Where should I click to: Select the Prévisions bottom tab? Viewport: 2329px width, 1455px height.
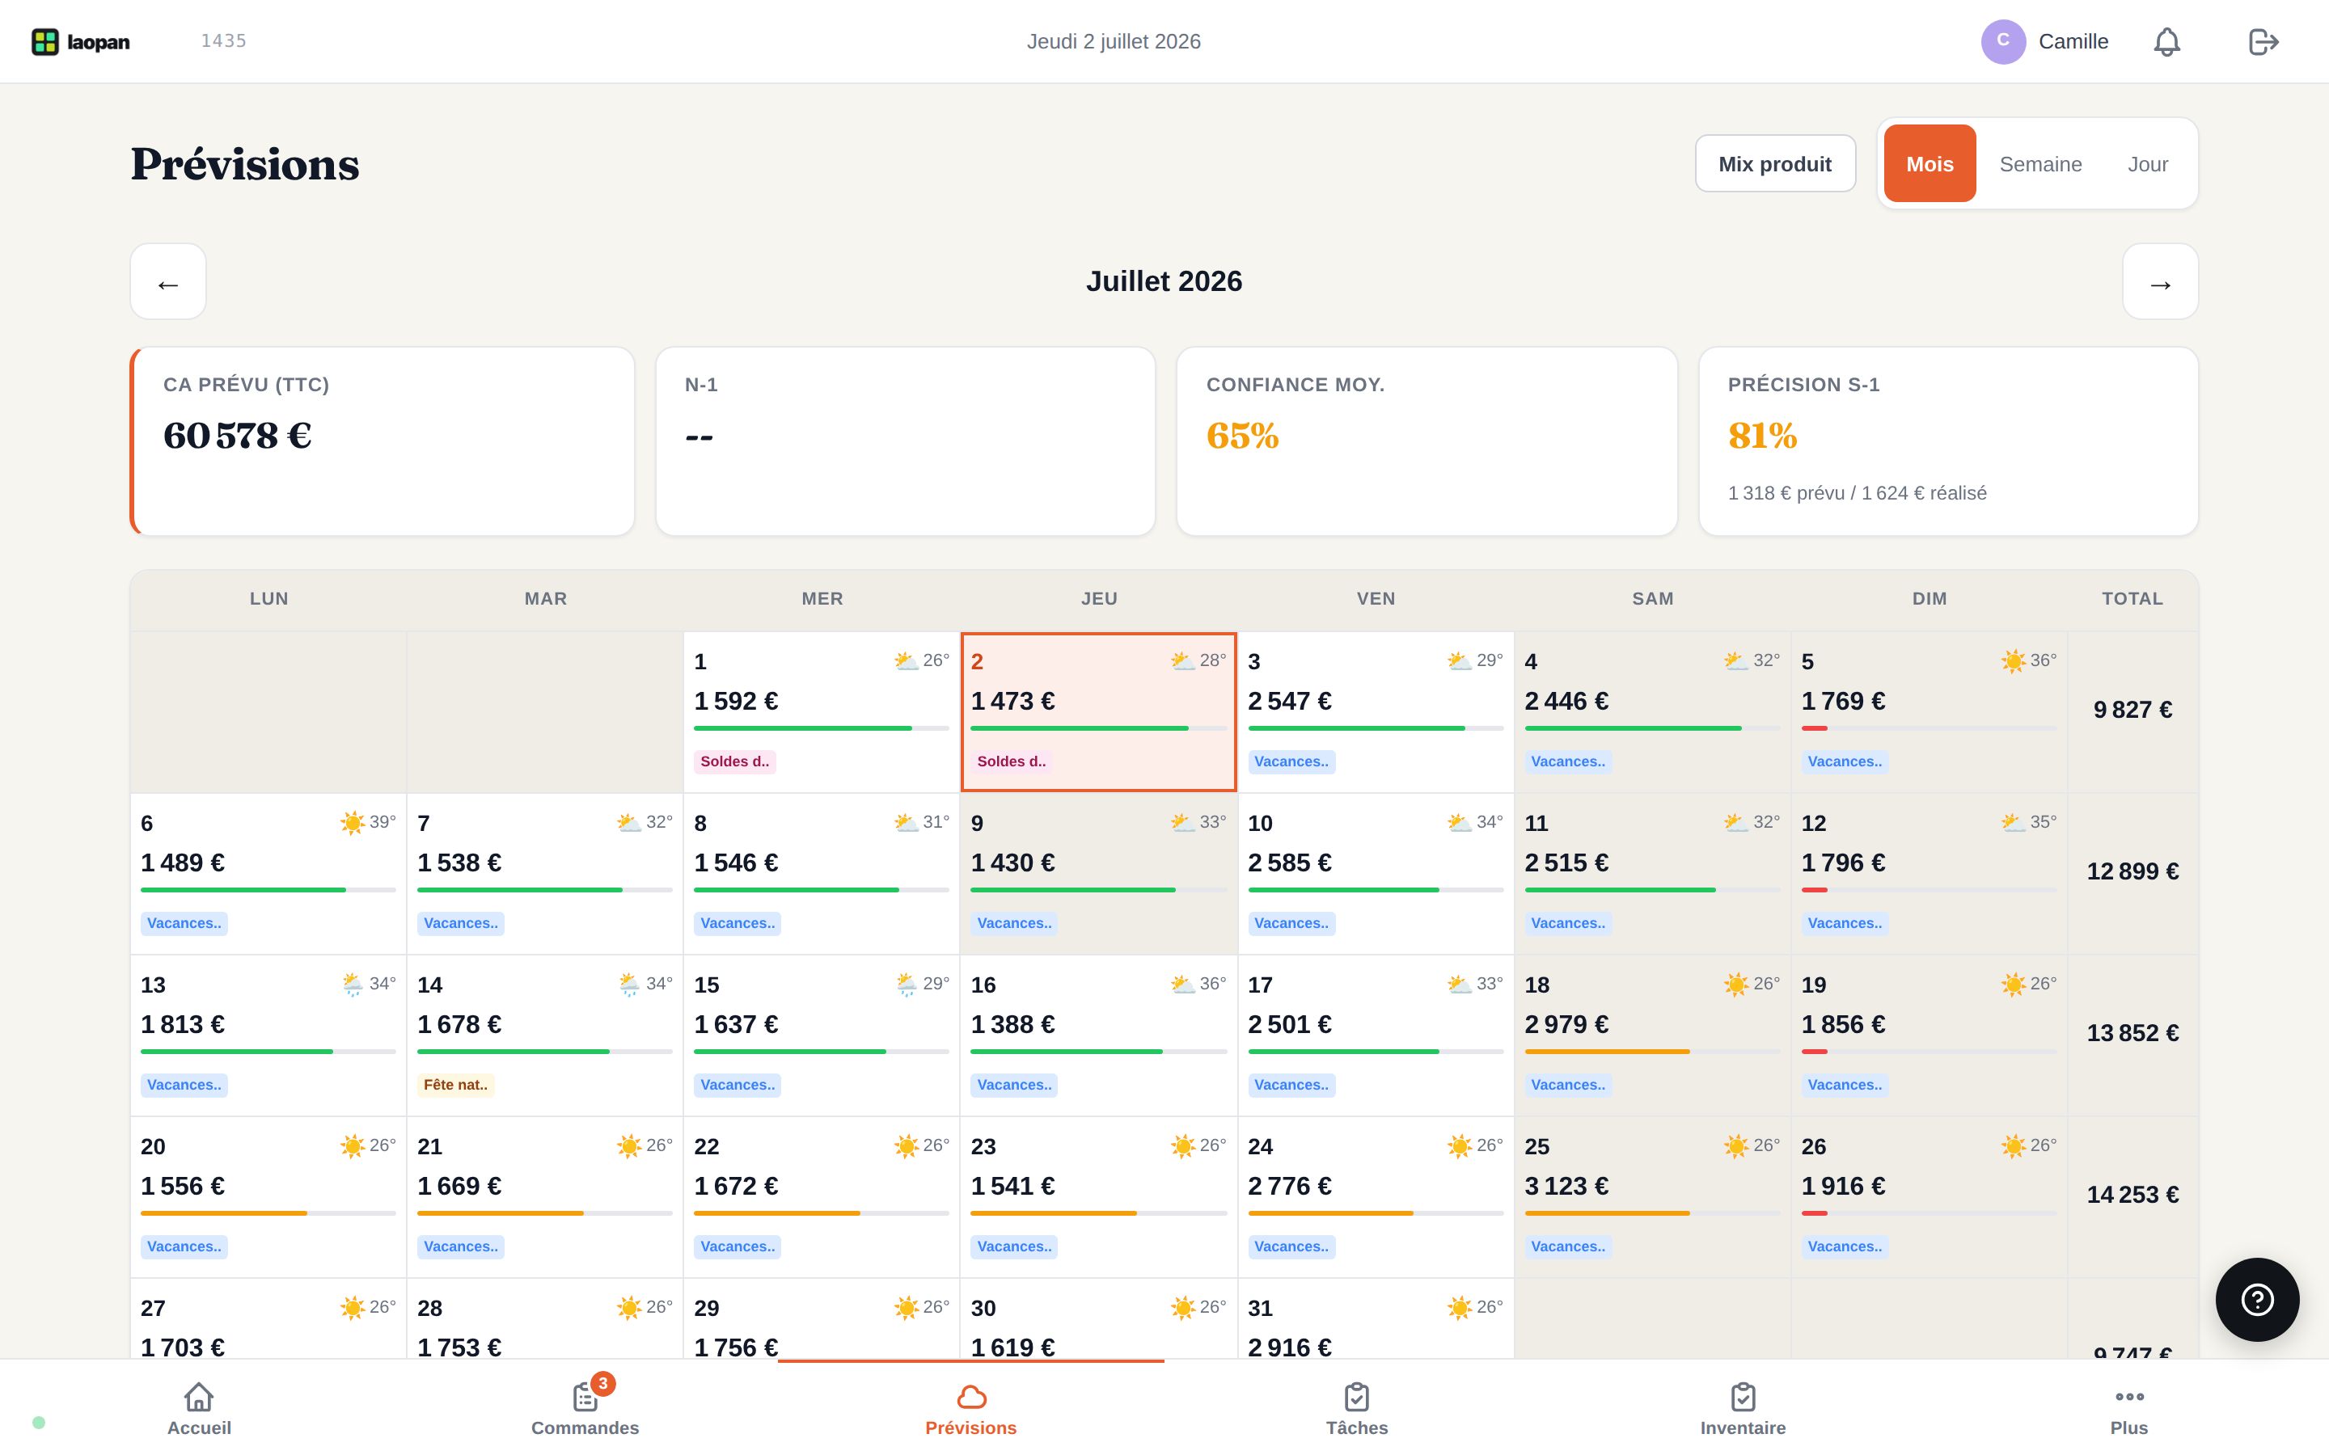coord(971,1408)
